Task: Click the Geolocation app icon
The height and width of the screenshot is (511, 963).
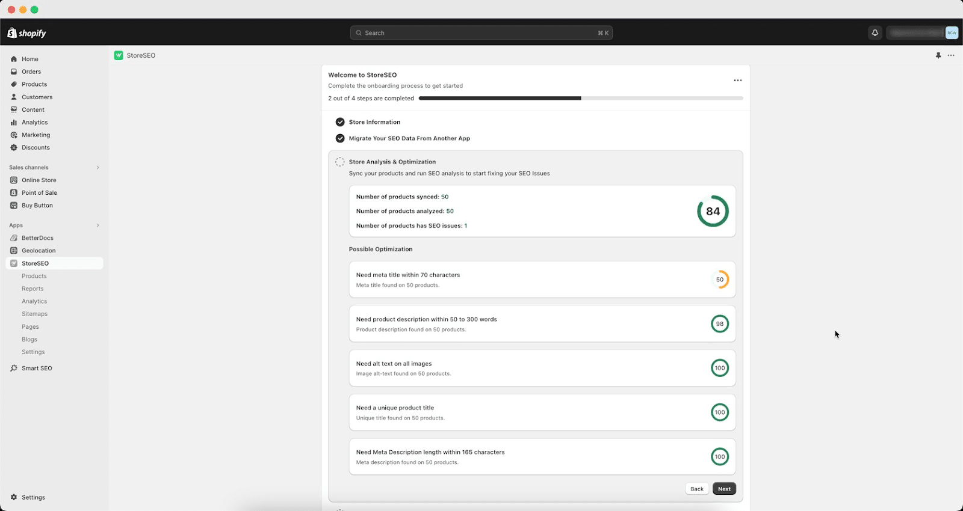Action: pos(14,250)
